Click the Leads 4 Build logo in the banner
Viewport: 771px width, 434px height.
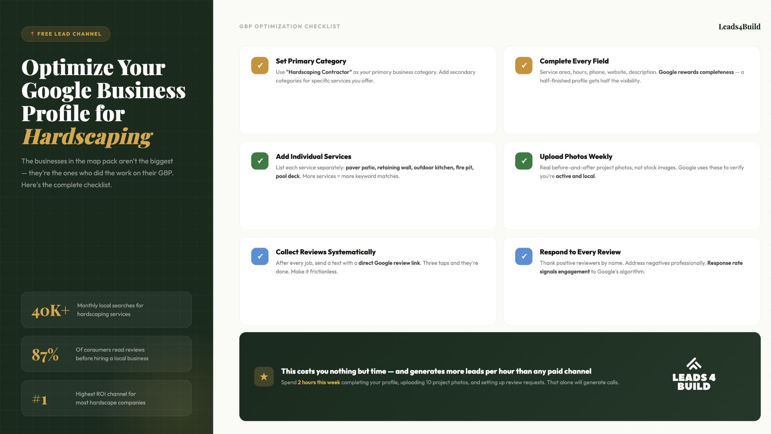(x=693, y=375)
